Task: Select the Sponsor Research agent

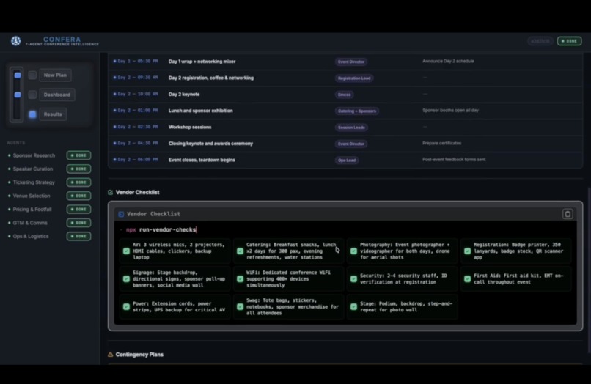Action: click(34, 155)
